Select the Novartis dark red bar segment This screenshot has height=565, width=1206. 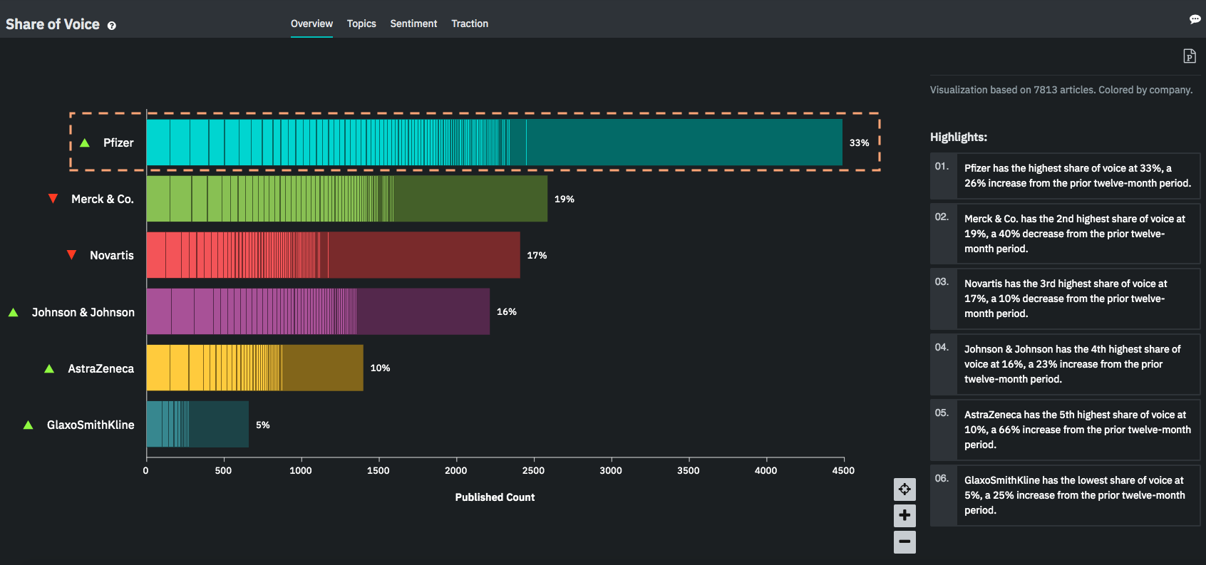[424, 255]
